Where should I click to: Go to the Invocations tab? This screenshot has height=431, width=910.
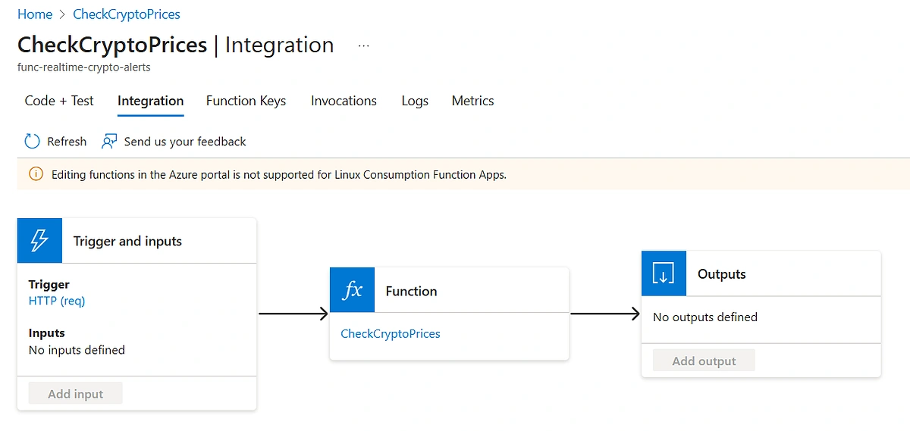pos(344,101)
